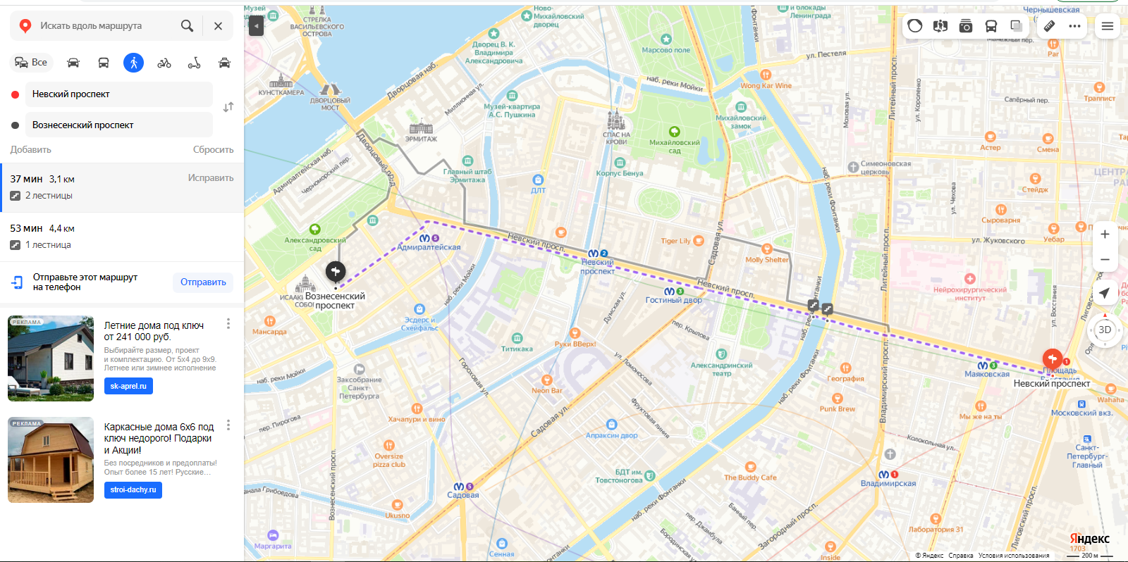Open the hamburger main menu
The image size is (1128, 562).
coord(1108,26)
